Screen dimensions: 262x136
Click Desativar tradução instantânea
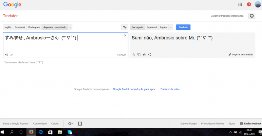click(227, 16)
